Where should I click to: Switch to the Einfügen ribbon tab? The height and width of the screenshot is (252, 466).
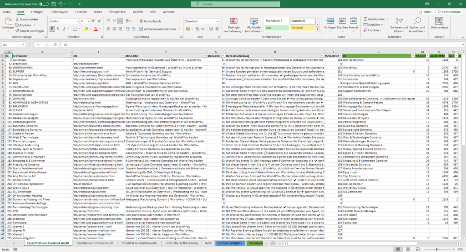37,12
